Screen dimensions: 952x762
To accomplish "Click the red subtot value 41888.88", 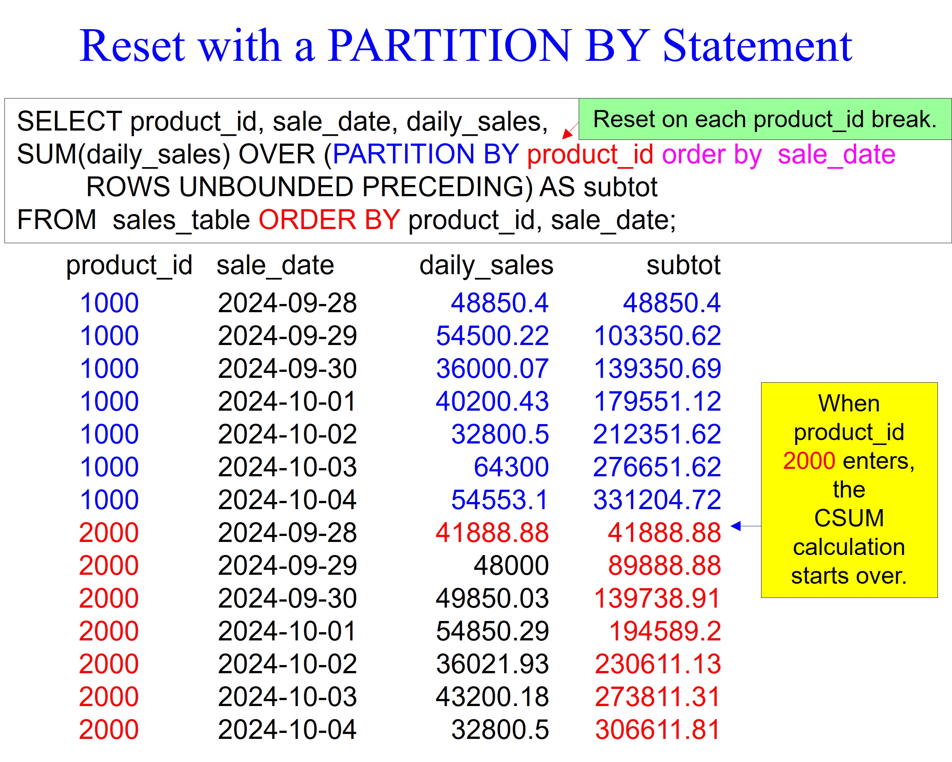I will click(x=664, y=532).
